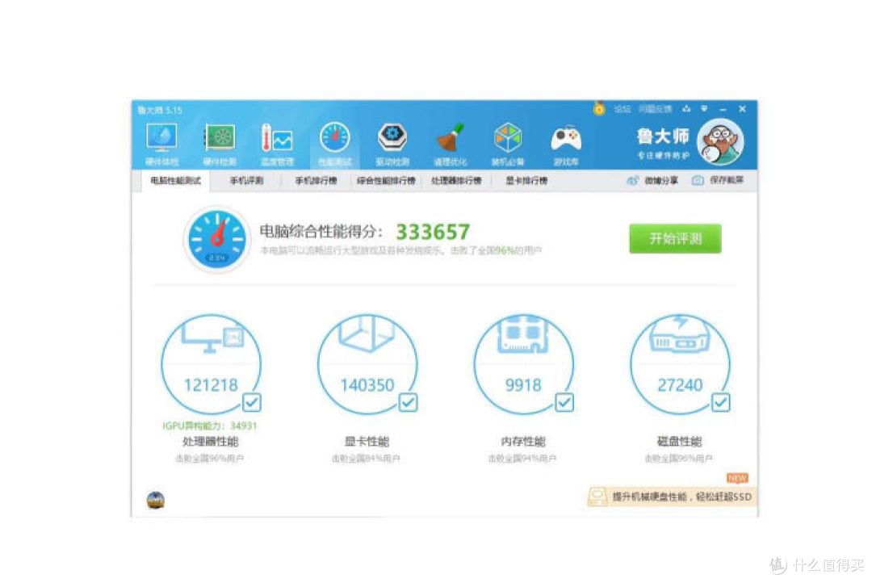Click the 电脑综合性能得分 heading
The width and height of the screenshot is (872, 583).
click(x=321, y=232)
